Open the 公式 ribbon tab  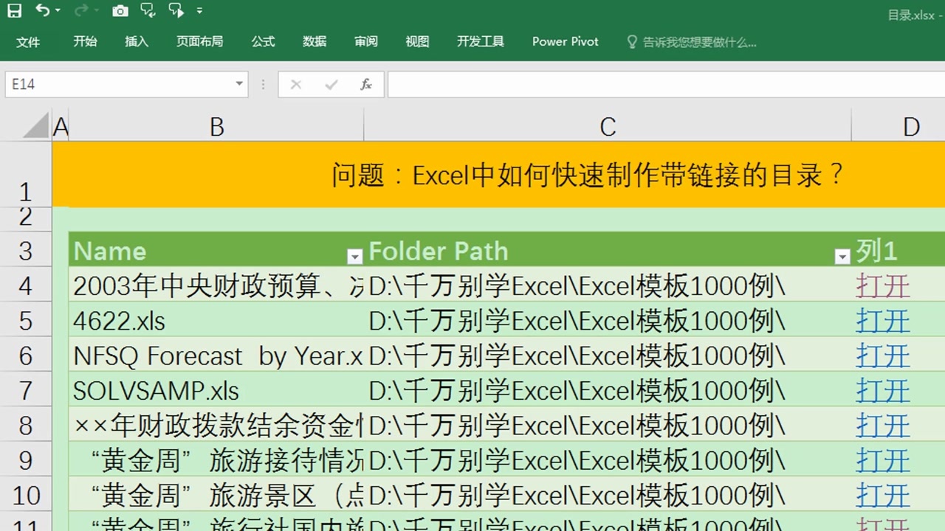[x=263, y=42]
